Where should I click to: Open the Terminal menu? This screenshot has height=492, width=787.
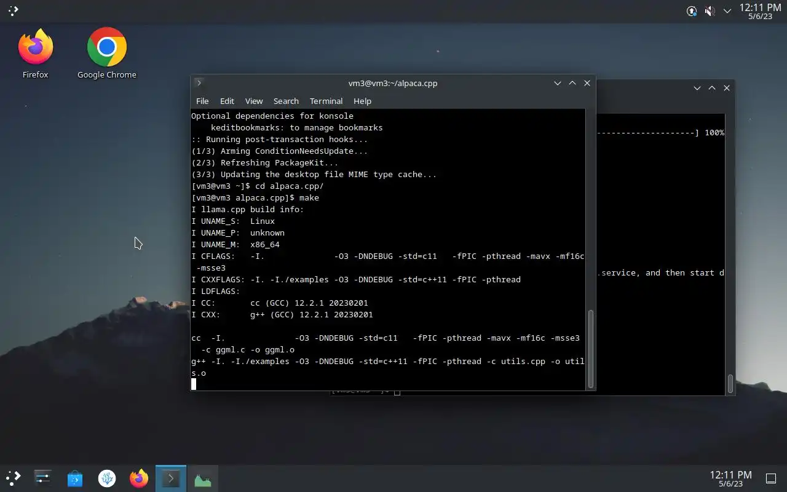(x=326, y=101)
